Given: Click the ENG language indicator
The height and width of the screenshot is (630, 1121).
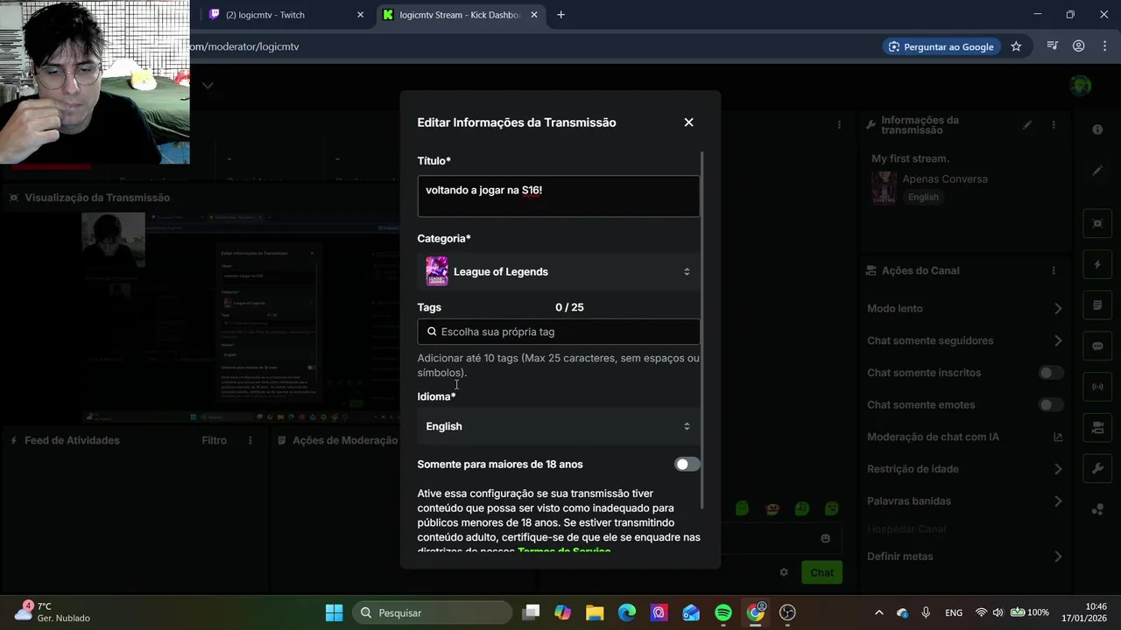Looking at the screenshot, I should (954, 612).
